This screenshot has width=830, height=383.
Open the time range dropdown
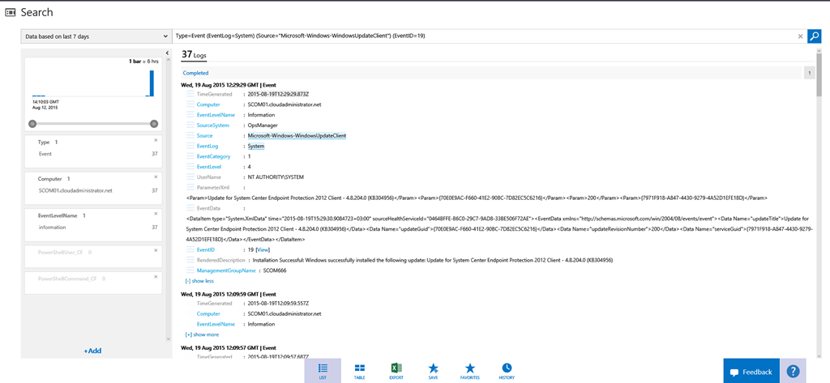tap(96, 36)
